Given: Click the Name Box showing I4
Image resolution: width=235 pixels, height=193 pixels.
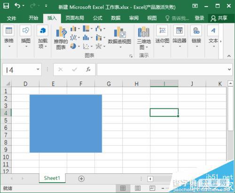Looking at the screenshot, I should (x=19, y=69).
